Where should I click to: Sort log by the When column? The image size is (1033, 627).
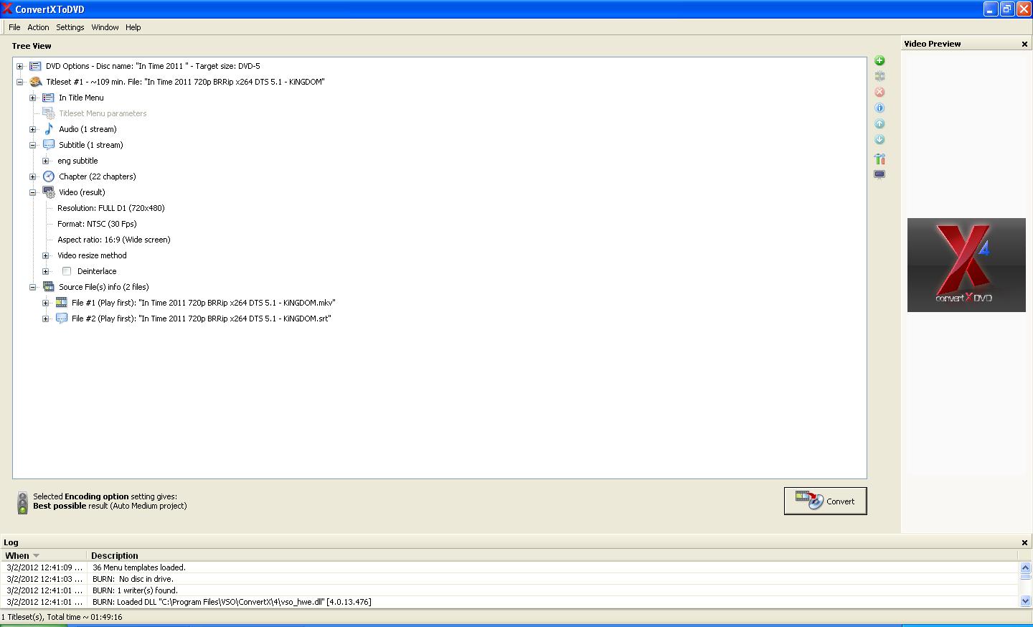pyautogui.click(x=44, y=555)
